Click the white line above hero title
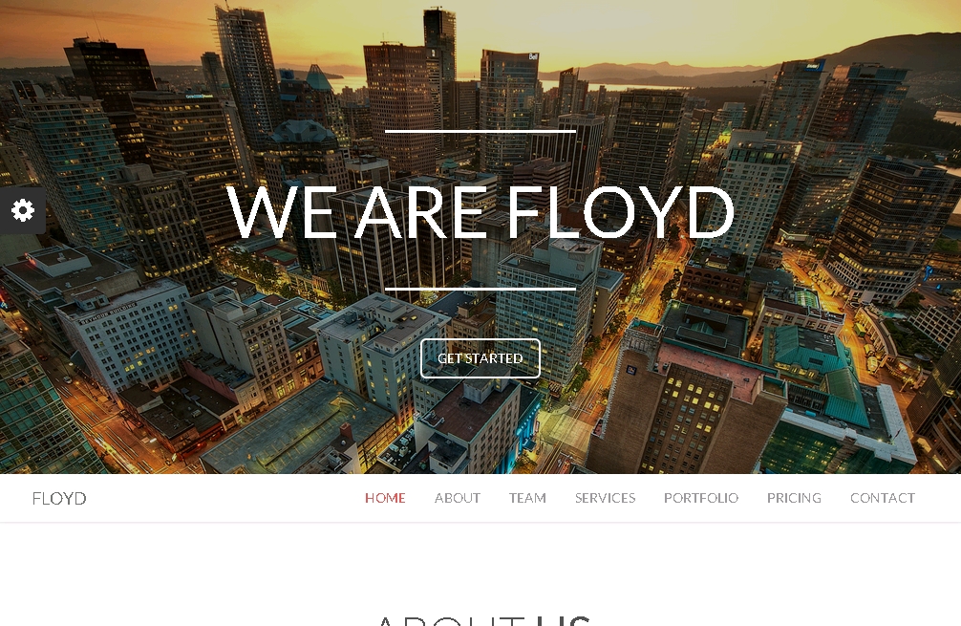Screen dimensions: 961x626 point(480,131)
